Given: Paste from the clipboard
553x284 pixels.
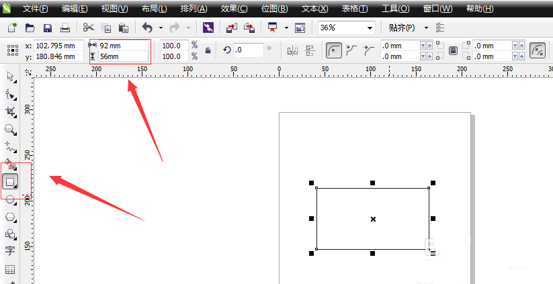Looking at the screenshot, I should tap(123, 28).
